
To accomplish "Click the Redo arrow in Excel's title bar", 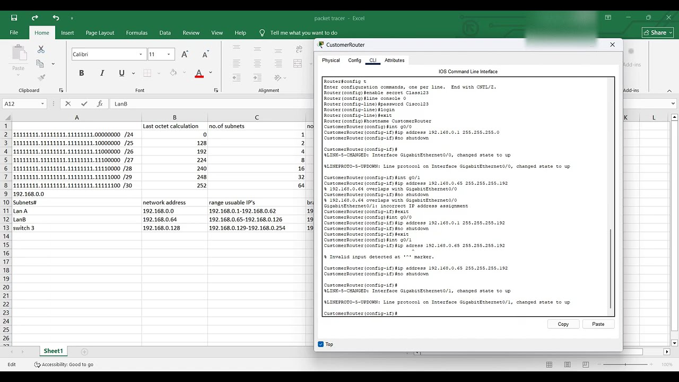I will point(36,18).
